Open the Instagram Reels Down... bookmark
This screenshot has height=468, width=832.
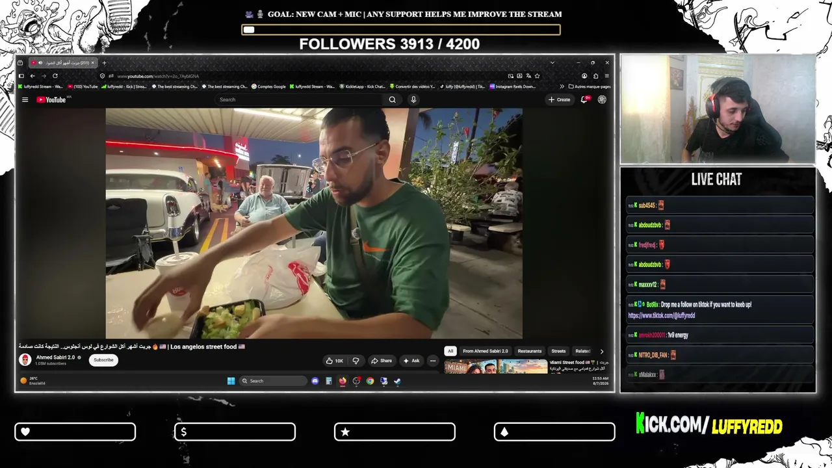pos(513,86)
